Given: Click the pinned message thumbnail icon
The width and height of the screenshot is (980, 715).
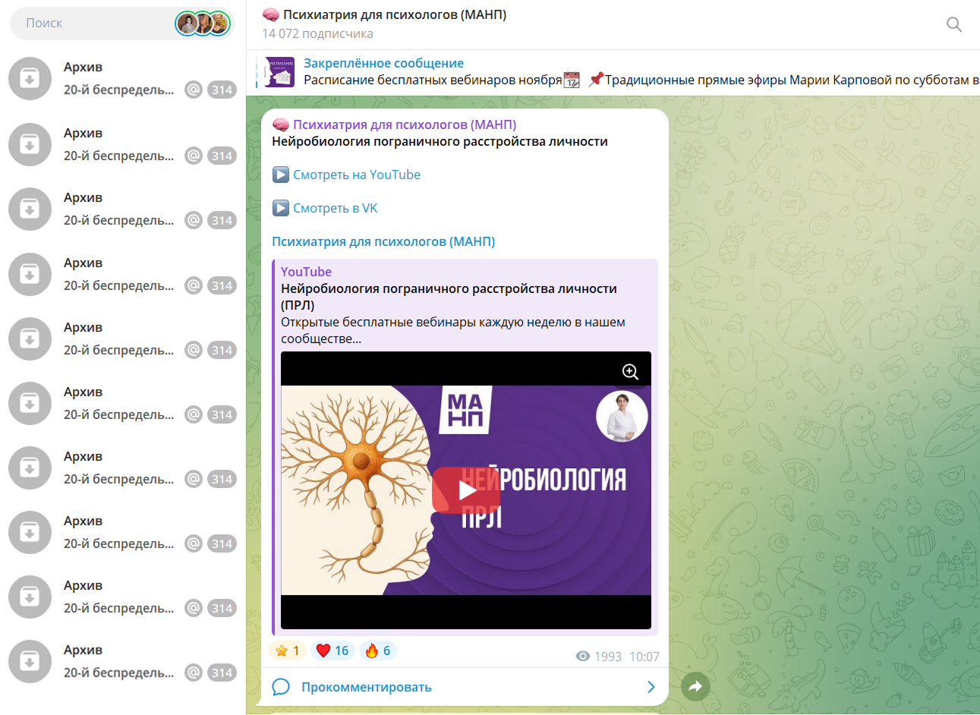Looking at the screenshot, I should tap(279, 71).
